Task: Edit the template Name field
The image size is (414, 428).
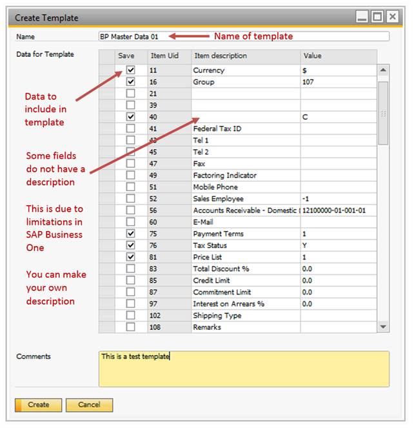Action: pos(244,36)
